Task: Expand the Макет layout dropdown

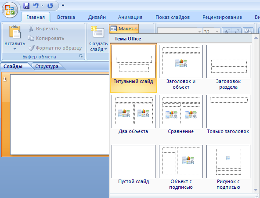Action: 124,29
